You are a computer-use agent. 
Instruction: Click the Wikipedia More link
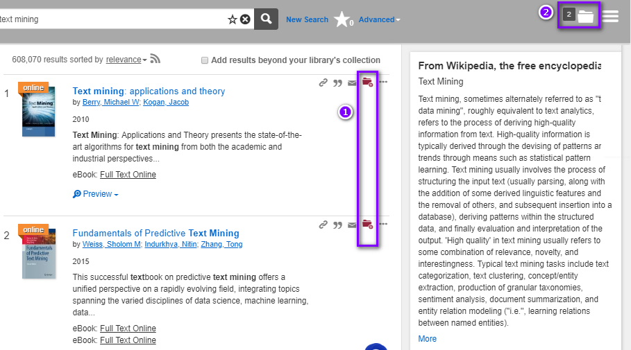click(428, 339)
